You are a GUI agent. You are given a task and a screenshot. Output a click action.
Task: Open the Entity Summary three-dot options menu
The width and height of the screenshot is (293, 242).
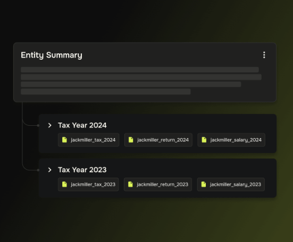(264, 55)
